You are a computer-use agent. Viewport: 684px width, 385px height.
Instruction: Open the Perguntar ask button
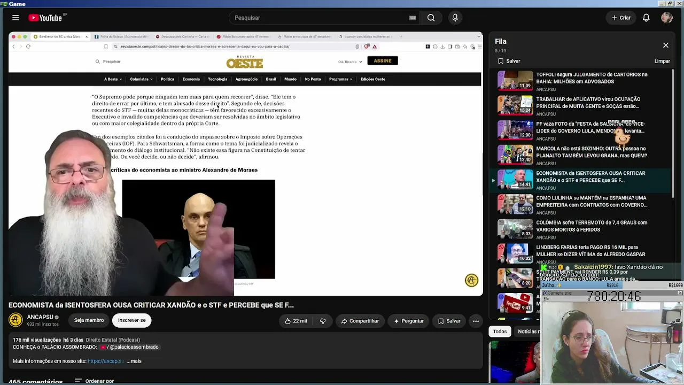408,321
